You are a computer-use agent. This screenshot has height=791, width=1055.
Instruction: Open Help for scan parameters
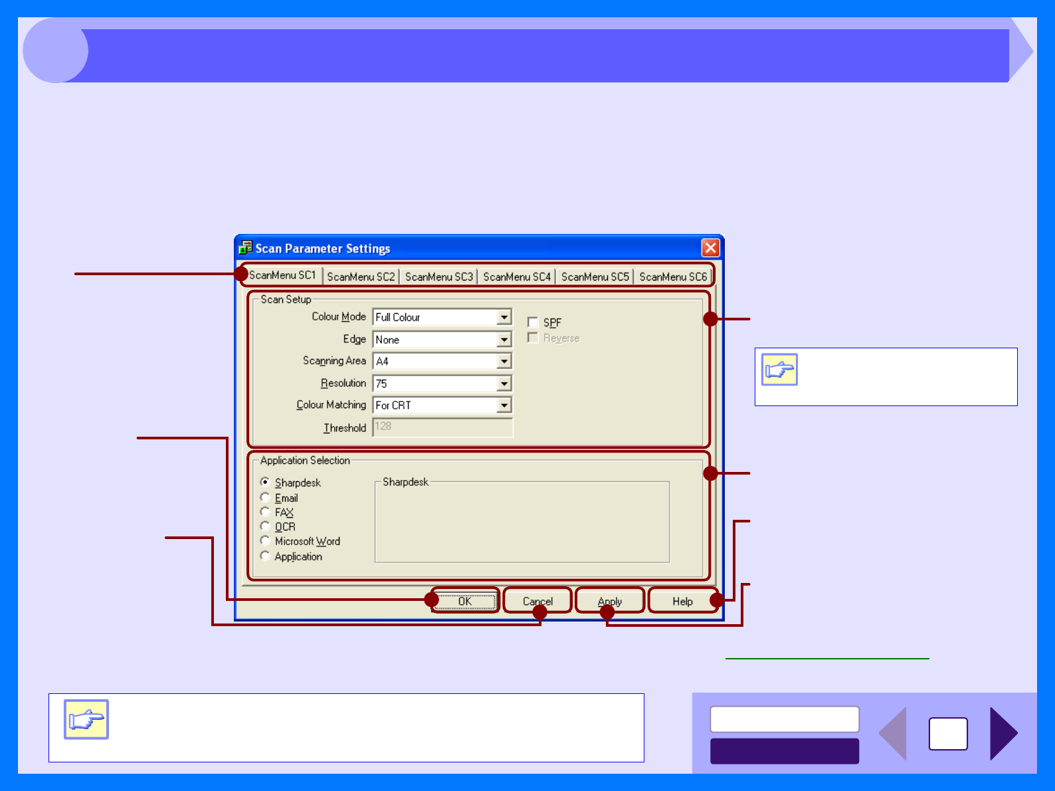(682, 601)
